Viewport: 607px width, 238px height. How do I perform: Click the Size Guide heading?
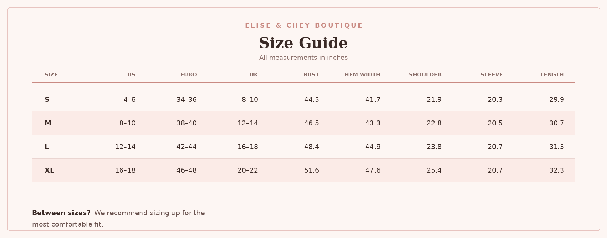tap(303, 43)
